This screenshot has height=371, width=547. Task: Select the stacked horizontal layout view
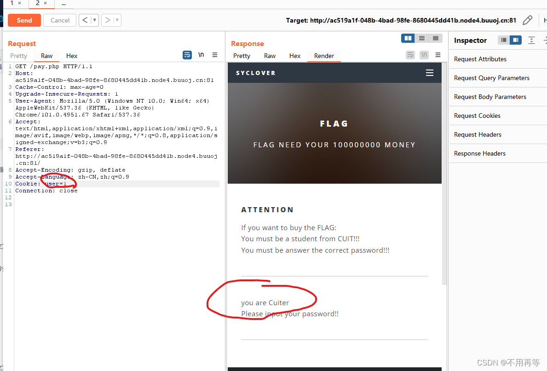click(421, 38)
